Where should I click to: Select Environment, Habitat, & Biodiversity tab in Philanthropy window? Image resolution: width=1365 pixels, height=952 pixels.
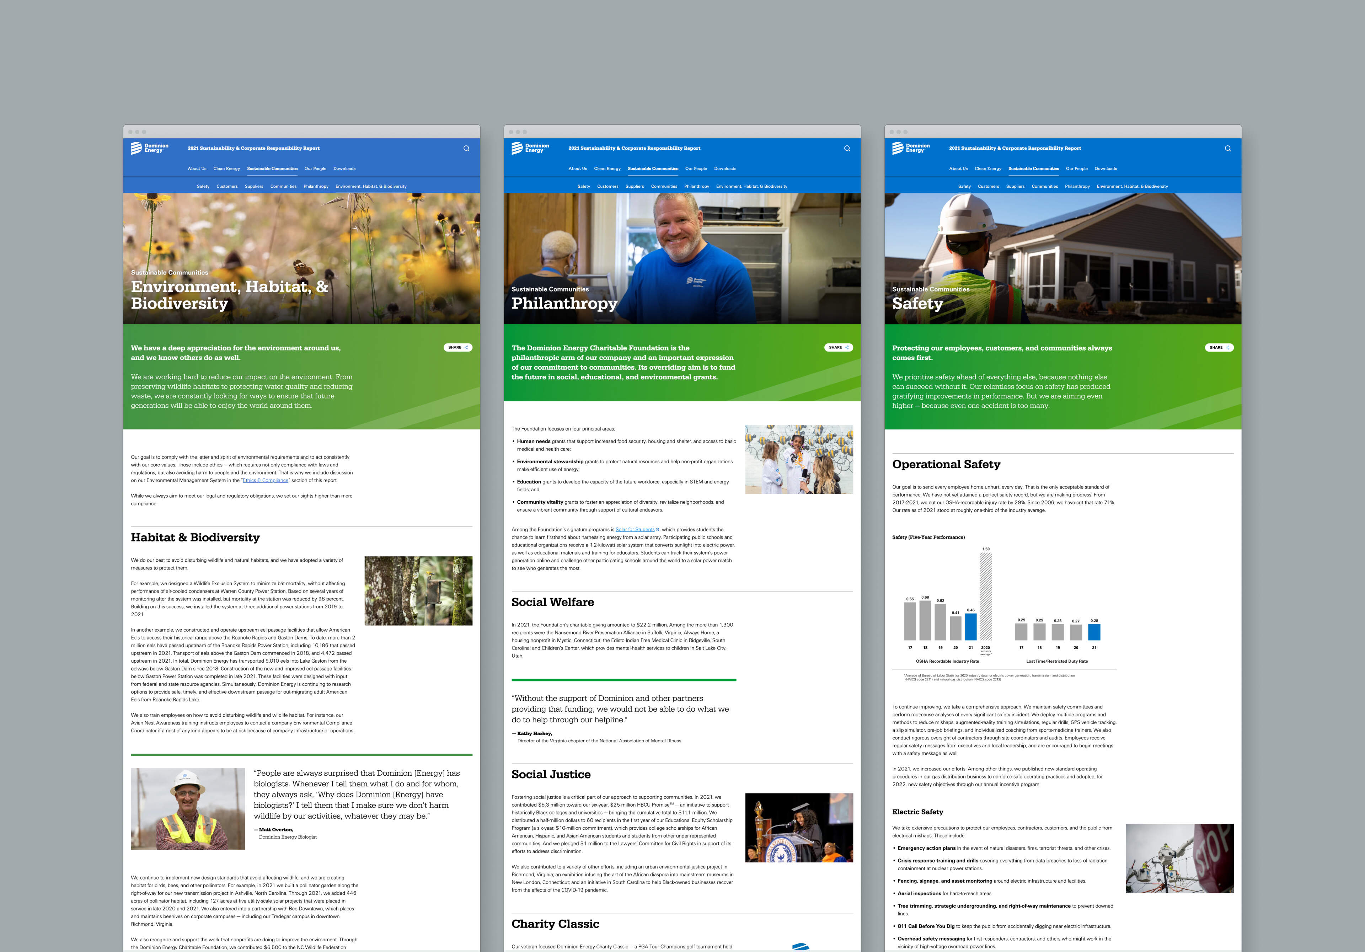point(751,186)
